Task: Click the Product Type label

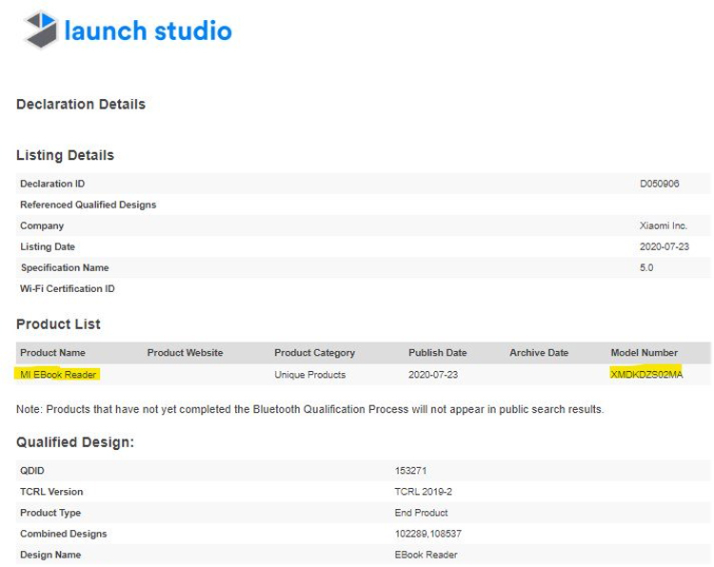Action: (50, 513)
